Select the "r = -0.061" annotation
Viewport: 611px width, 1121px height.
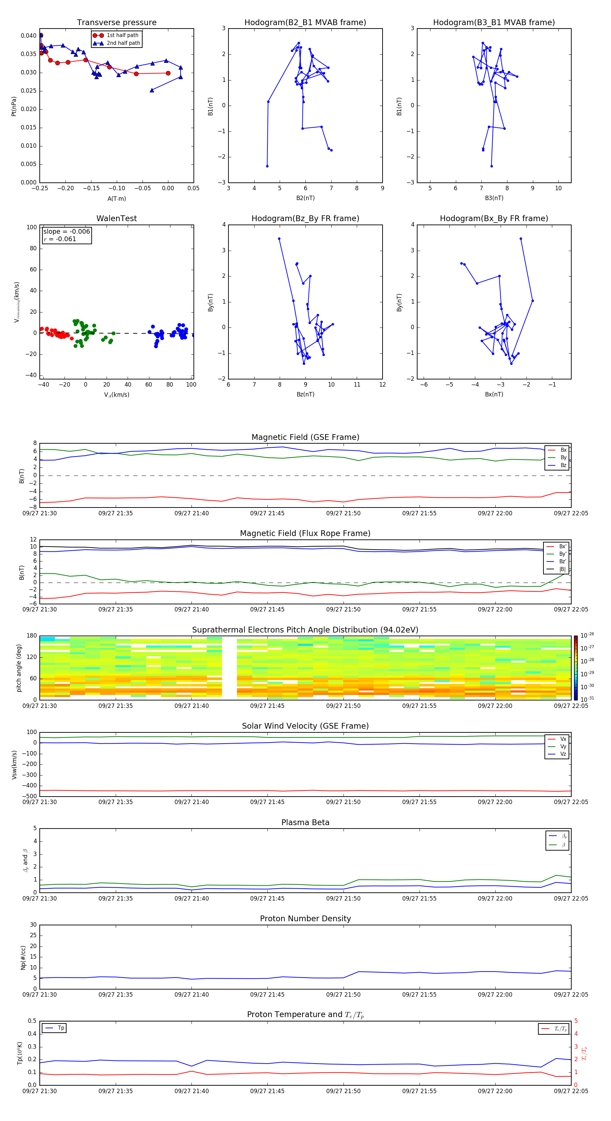pyautogui.click(x=60, y=239)
